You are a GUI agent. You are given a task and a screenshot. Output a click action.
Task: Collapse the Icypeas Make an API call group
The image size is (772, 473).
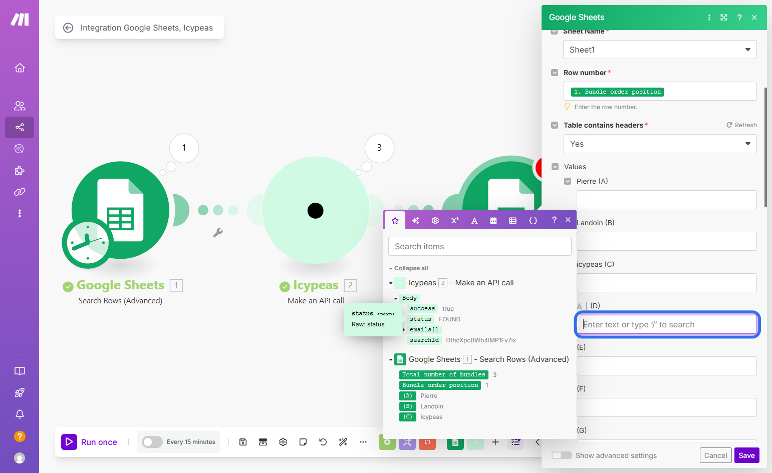[x=391, y=283]
